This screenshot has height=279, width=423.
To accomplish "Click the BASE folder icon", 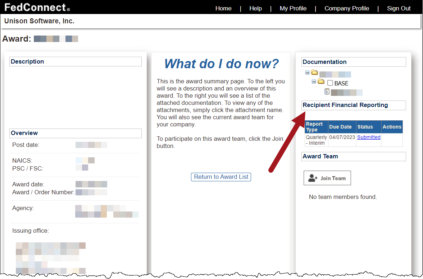I will (321, 82).
